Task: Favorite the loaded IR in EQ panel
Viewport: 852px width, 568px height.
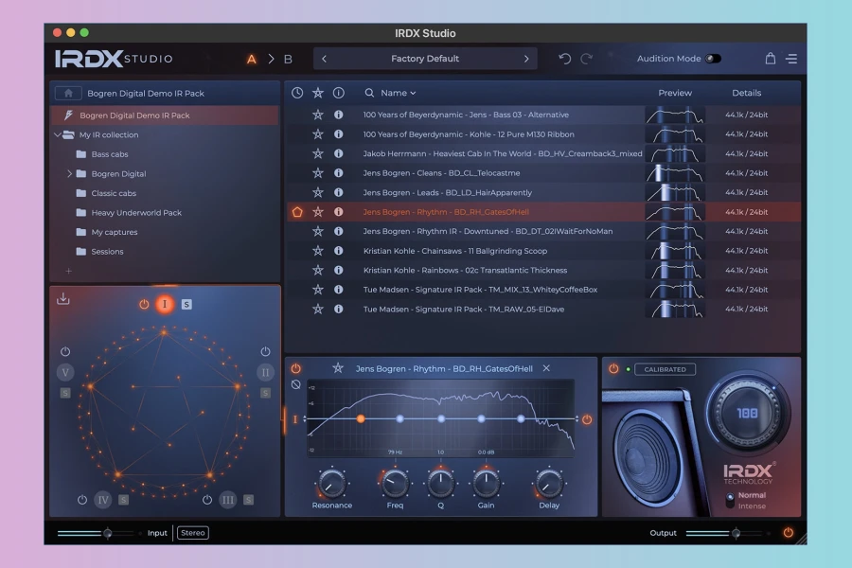Action: (x=338, y=368)
